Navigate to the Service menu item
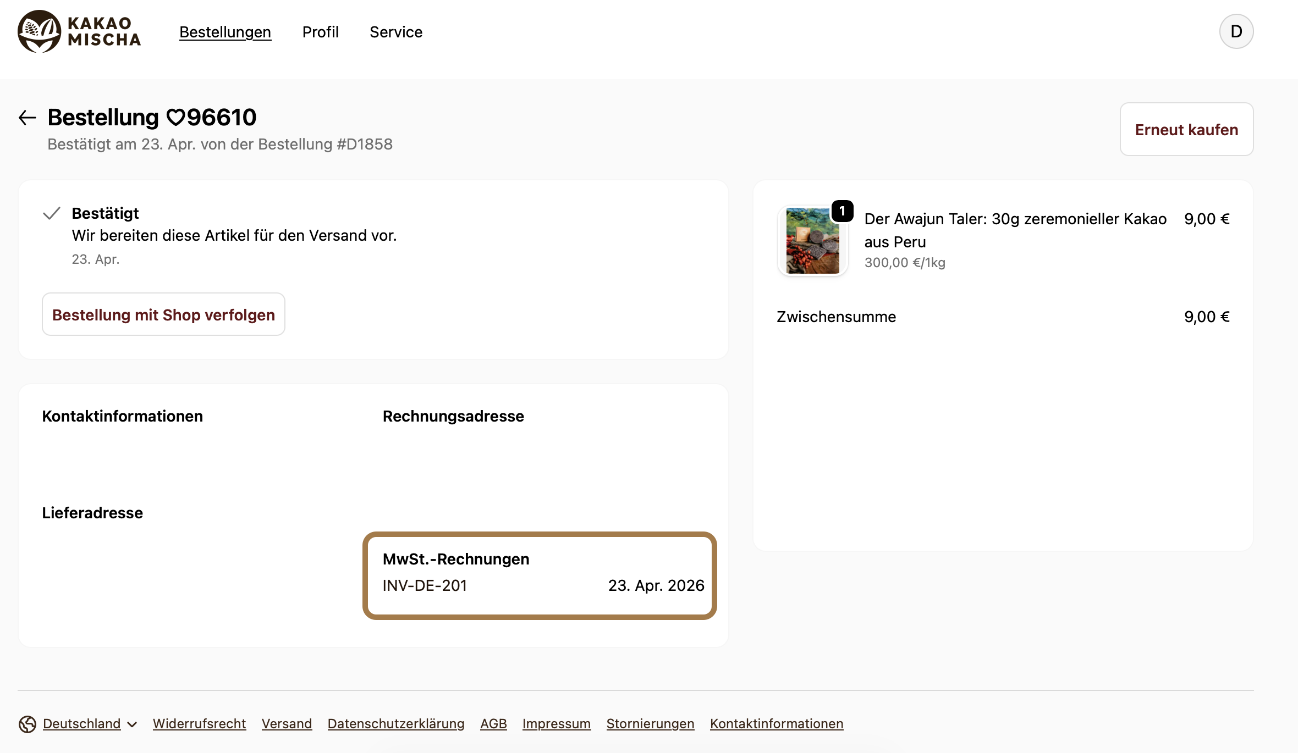 tap(396, 32)
